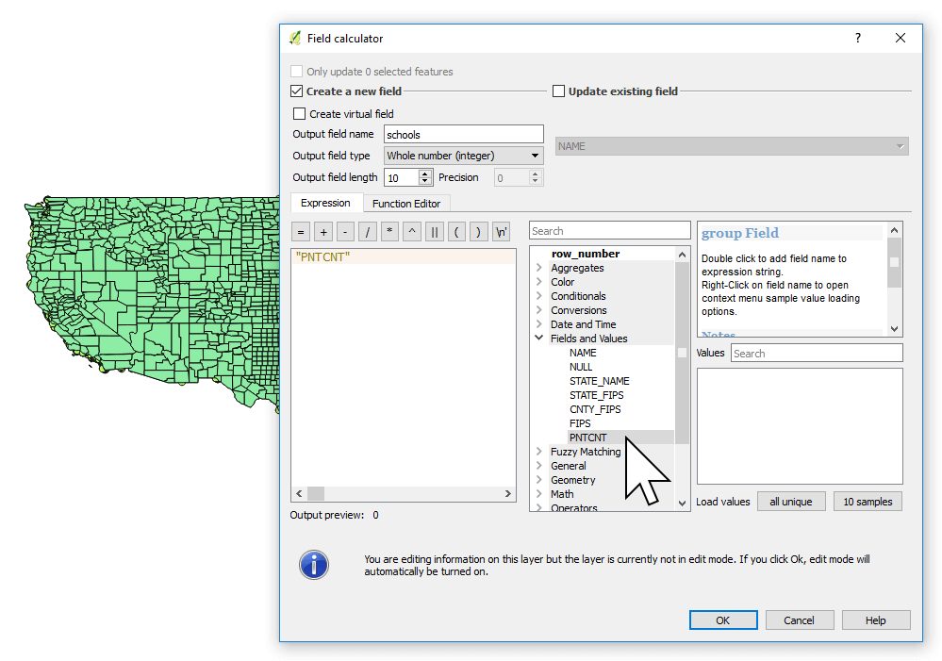Click the opening parenthesis operator button
Screen dimensions: 942x661
(456, 231)
